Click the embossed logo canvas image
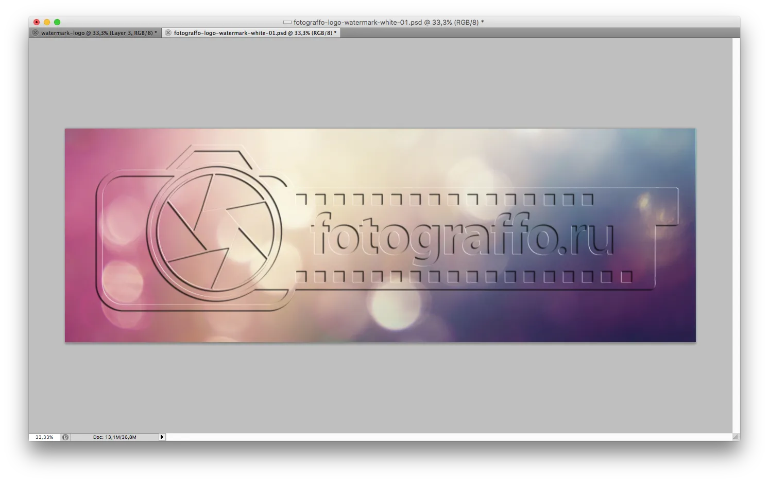The width and height of the screenshot is (769, 482). [x=380, y=235]
